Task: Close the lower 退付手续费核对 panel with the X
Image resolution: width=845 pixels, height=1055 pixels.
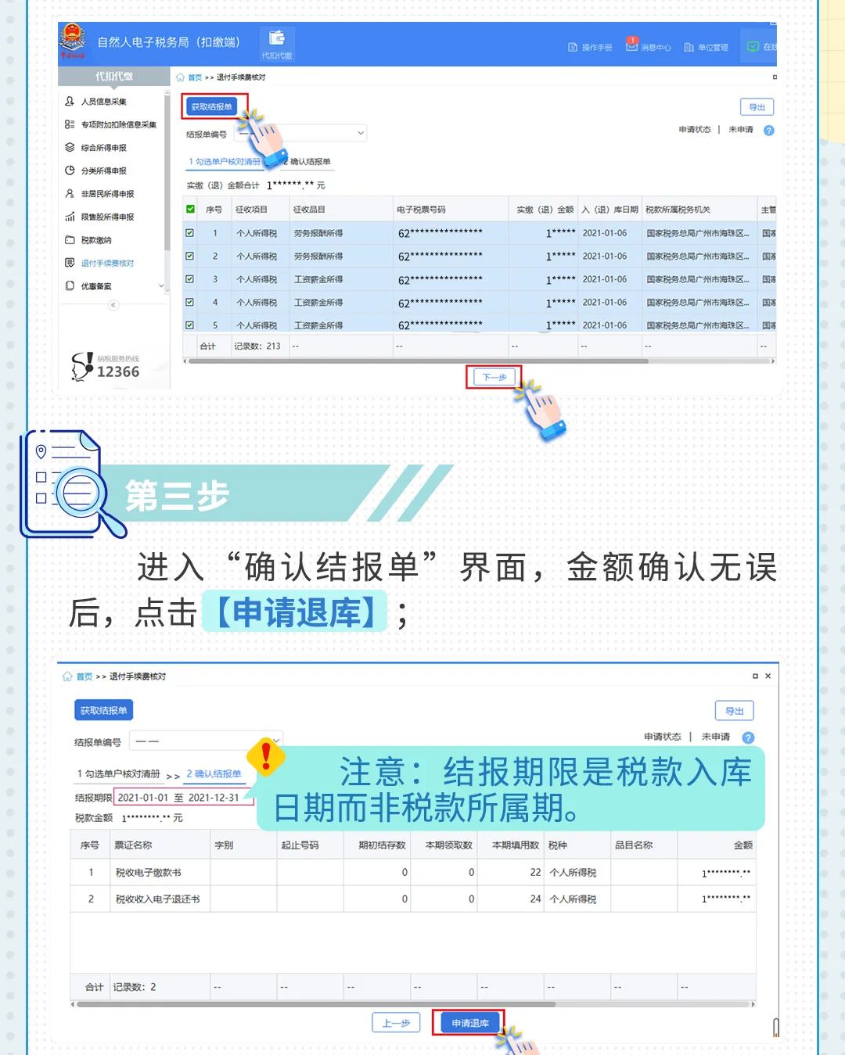Action: click(768, 676)
